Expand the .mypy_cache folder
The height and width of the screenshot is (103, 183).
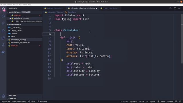16,31
